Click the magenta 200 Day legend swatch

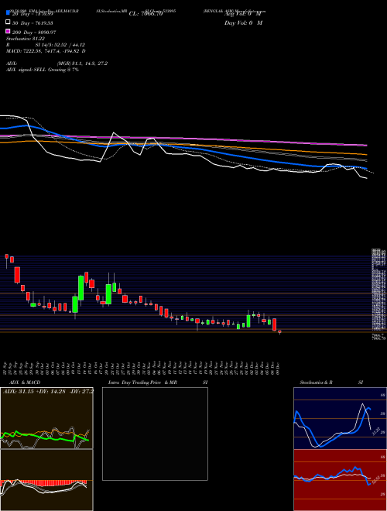pyautogui.click(x=8, y=32)
